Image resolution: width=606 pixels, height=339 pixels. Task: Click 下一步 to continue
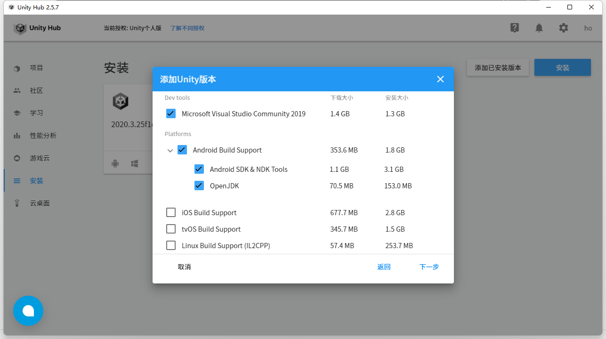pos(429,267)
